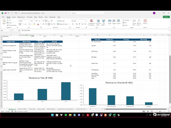Open the Number format dropdown
The width and height of the screenshot is (171, 128).
[85, 21]
